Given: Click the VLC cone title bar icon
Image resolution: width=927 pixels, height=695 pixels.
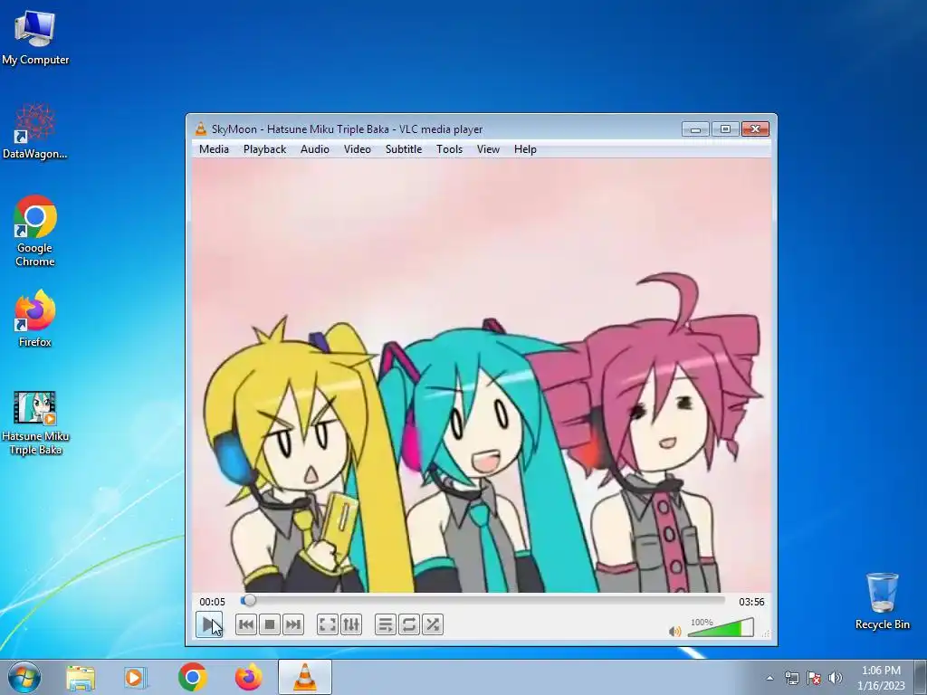Looking at the screenshot, I should pyautogui.click(x=201, y=129).
